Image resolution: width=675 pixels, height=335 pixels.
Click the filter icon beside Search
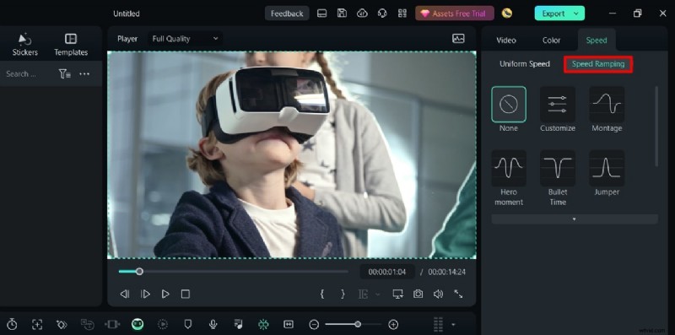pyautogui.click(x=65, y=74)
